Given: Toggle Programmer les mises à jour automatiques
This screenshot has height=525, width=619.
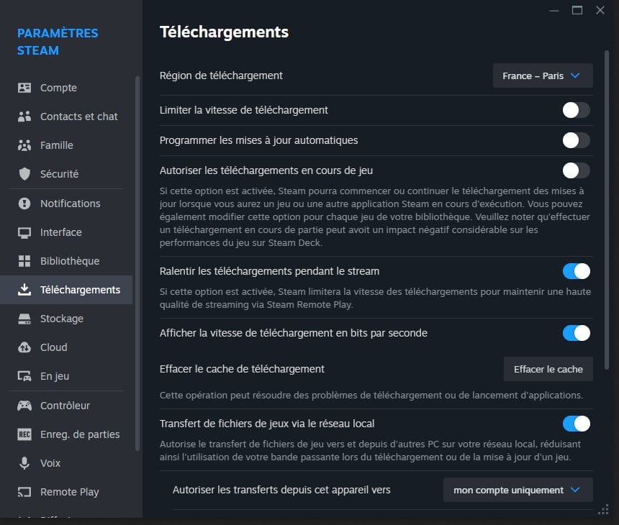Looking at the screenshot, I should coord(576,140).
